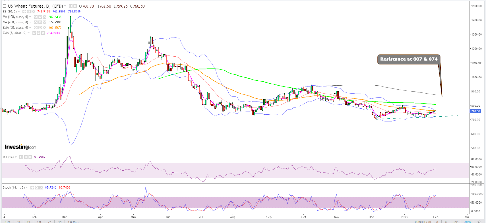Remove Stoch (14, 1, 3) indicator with X

[41, 187]
